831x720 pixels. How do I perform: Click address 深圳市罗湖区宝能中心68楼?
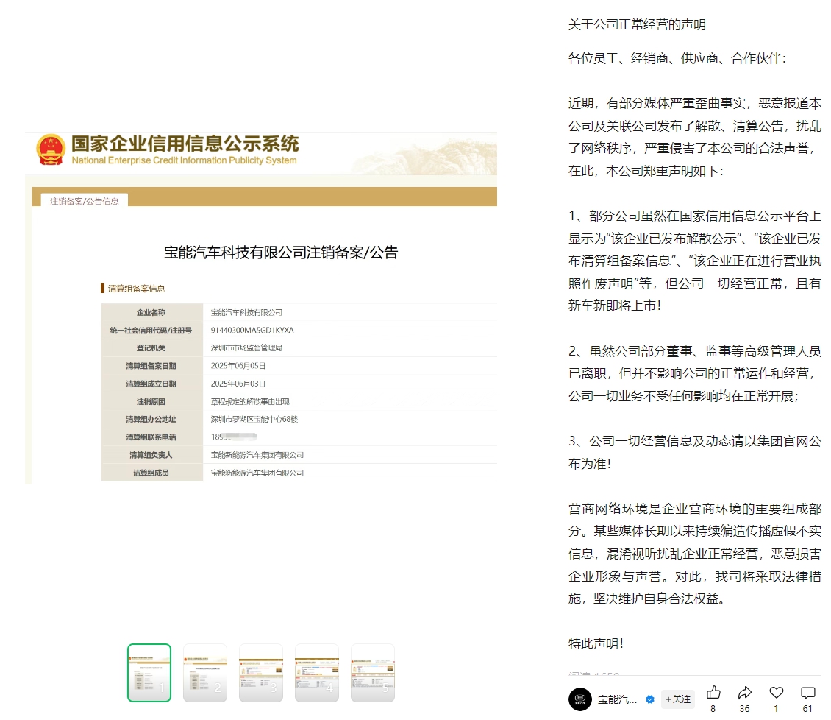[254, 419]
